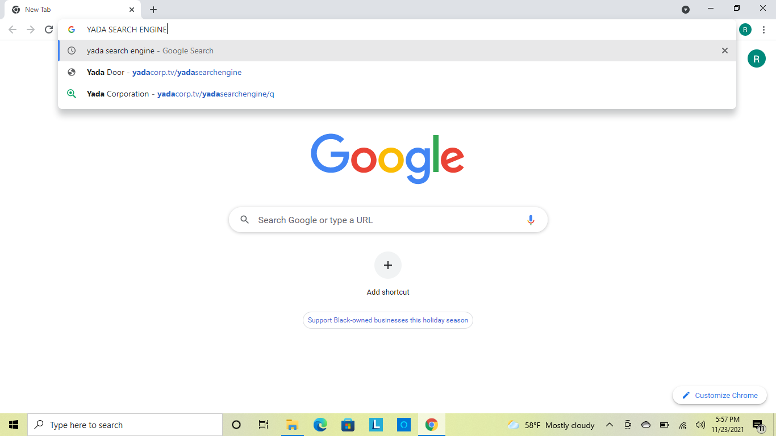The height and width of the screenshot is (436, 776).
Task: Open Meet Now tray icon
Action: pyautogui.click(x=628, y=425)
